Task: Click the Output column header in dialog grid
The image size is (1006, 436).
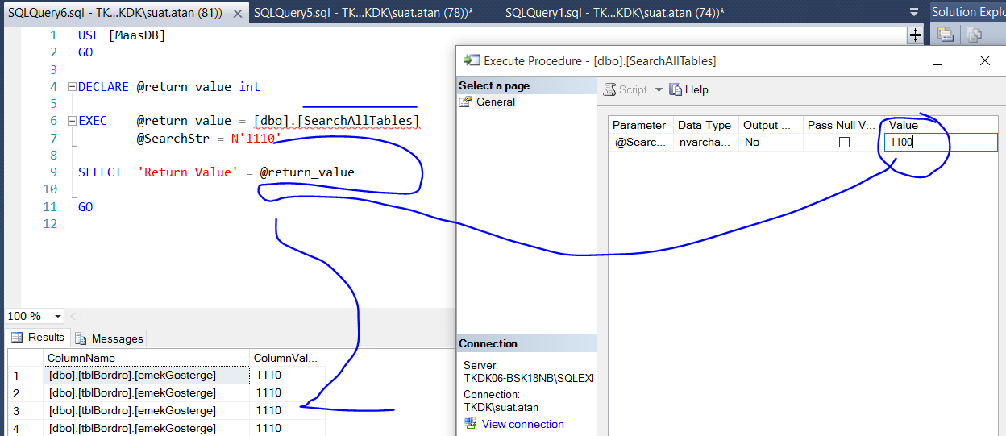Action: point(771,125)
